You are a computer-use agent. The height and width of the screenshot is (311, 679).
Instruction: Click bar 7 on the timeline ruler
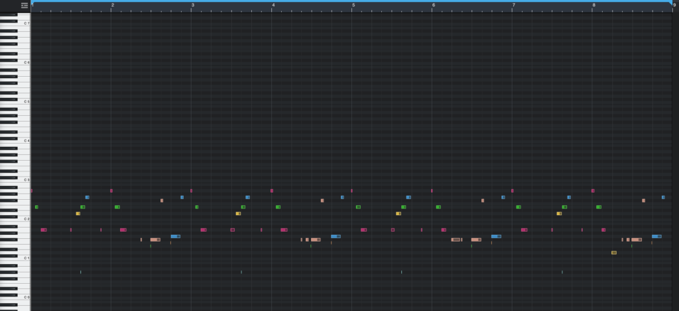tap(512, 7)
